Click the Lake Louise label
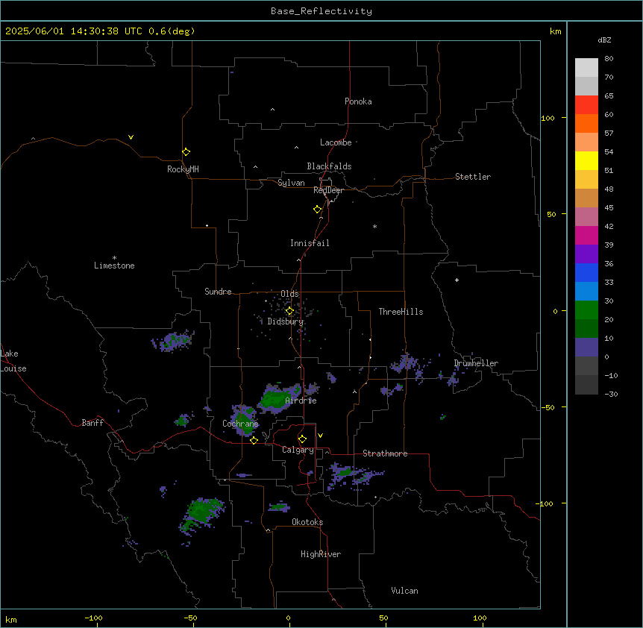This screenshot has width=643, height=628. pos(13,361)
